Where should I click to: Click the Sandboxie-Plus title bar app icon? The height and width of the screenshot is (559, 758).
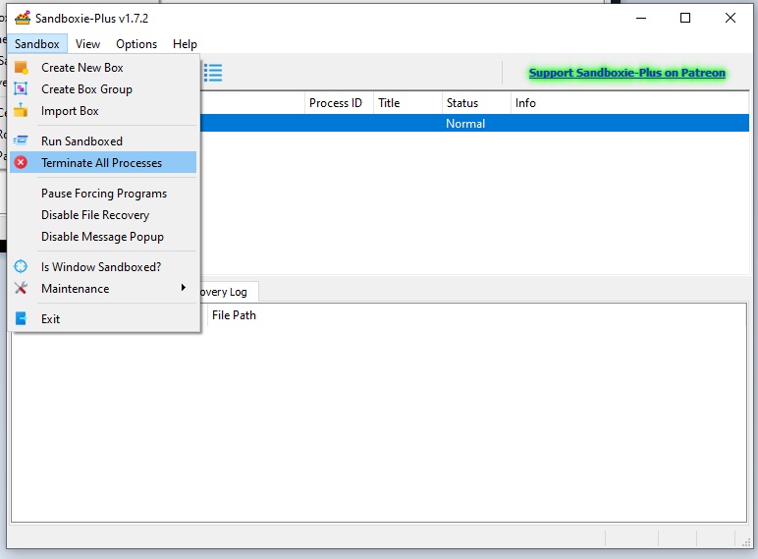click(x=23, y=19)
